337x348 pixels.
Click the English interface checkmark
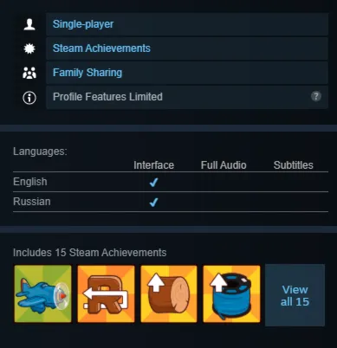click(x=153, y=183)
